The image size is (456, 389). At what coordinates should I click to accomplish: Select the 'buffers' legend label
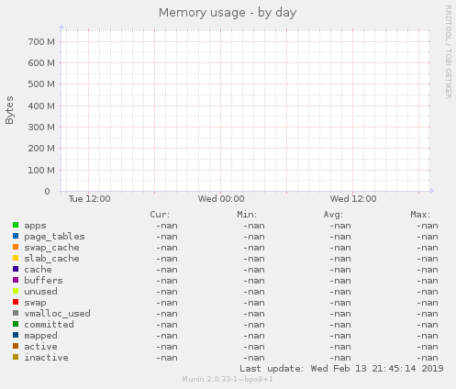click(x=43, y=281)
